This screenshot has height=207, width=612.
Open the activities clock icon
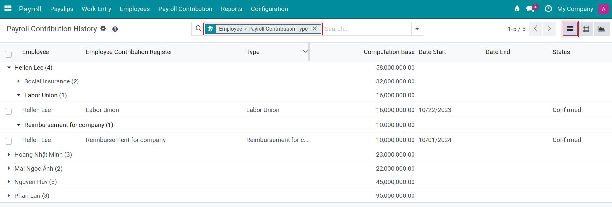548,9
